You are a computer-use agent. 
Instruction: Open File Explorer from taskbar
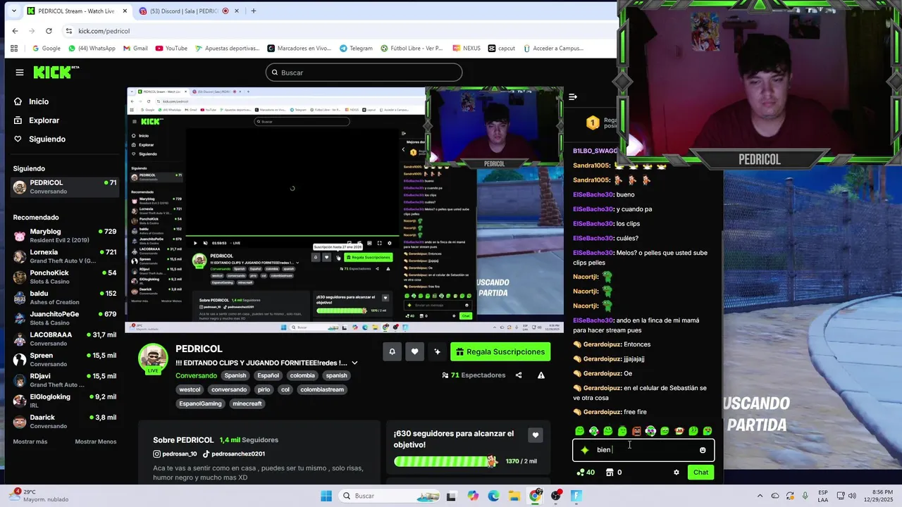(x=514, y=496)
